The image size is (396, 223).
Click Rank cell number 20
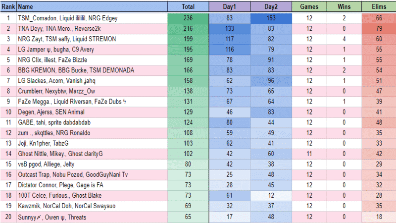point(8,217)
